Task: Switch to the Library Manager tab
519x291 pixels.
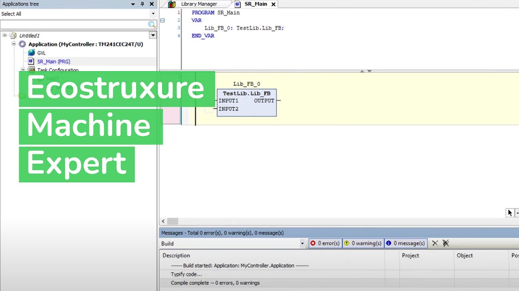Action: coord(199,4)
